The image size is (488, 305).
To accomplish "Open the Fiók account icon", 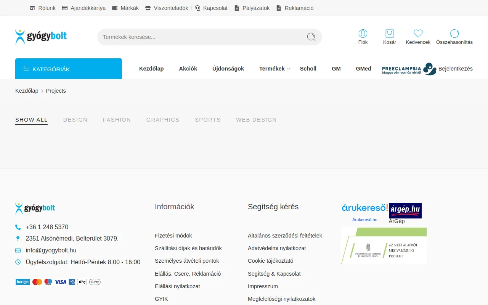I will click(x=363, y=34).
